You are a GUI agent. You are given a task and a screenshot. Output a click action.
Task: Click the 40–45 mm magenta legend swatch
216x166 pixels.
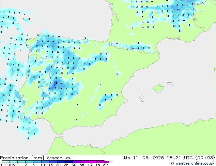coord(92,162)
